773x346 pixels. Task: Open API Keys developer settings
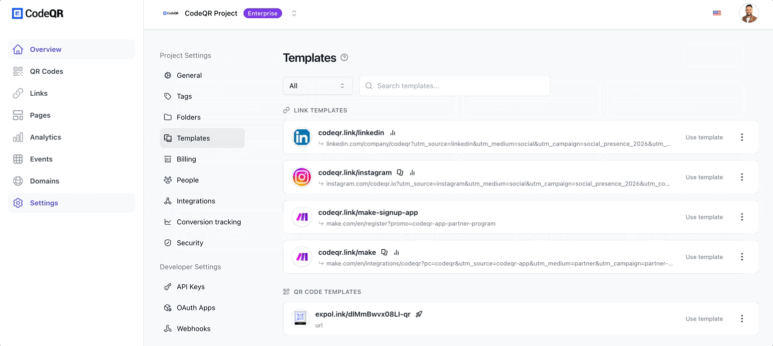pyautogui.click(x=202, y=287)
